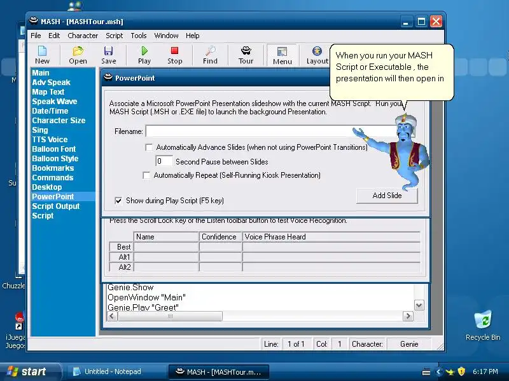Launch the Tour toolbar button
Image resolution: width=509 pixels, height=381 pixels.
point(246,55)
